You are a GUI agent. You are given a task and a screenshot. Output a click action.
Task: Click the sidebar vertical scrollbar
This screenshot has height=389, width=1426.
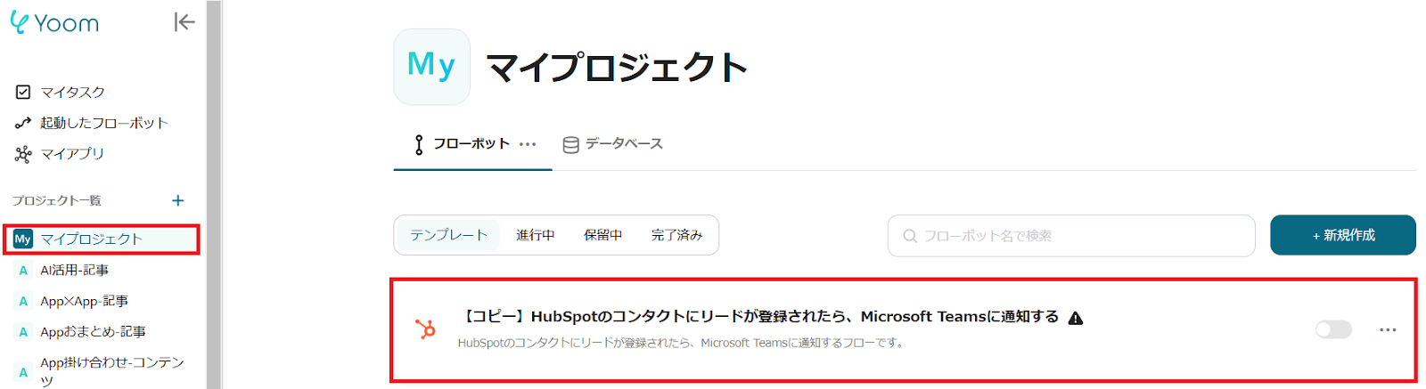[x=213, y=194]
